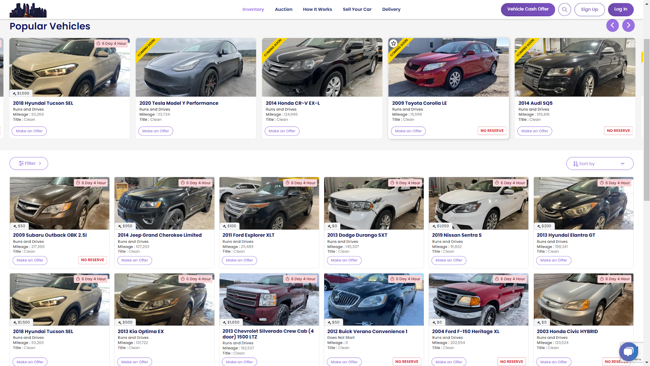The height and width of the screenshot is (366, 650).
Task: Open the live chat bubble icon
Action: point(628,351)
